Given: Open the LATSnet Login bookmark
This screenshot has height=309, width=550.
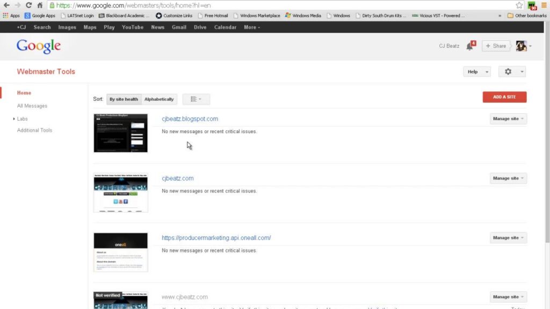Looking at the screenshot, I should coord(77,16).
